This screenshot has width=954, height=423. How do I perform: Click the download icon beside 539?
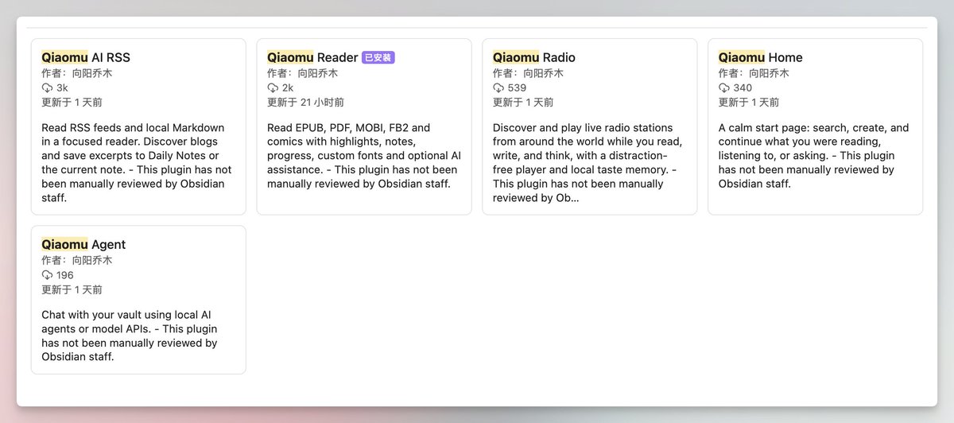coord(498,87)
